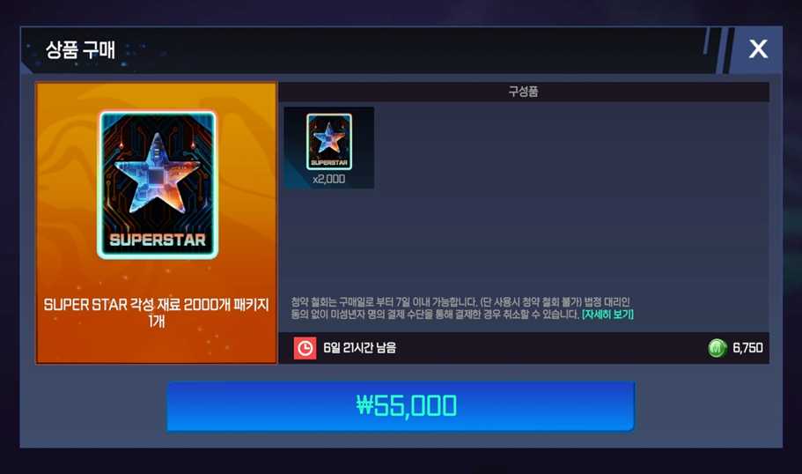Click the SUPER STAR 각성 재료 package name
This screenshot has width=802, height=474.
[156, 313]
